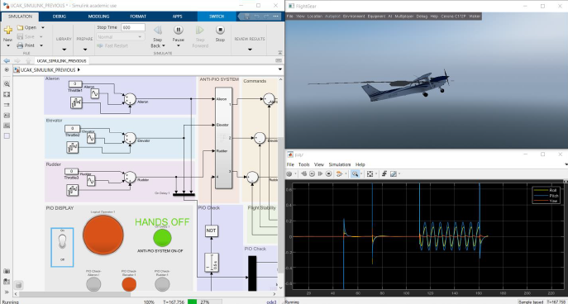The height and width of the screenshot is (304, 568).
Task: Expand the Open dropdown arrow
Action: coord(43,27)
